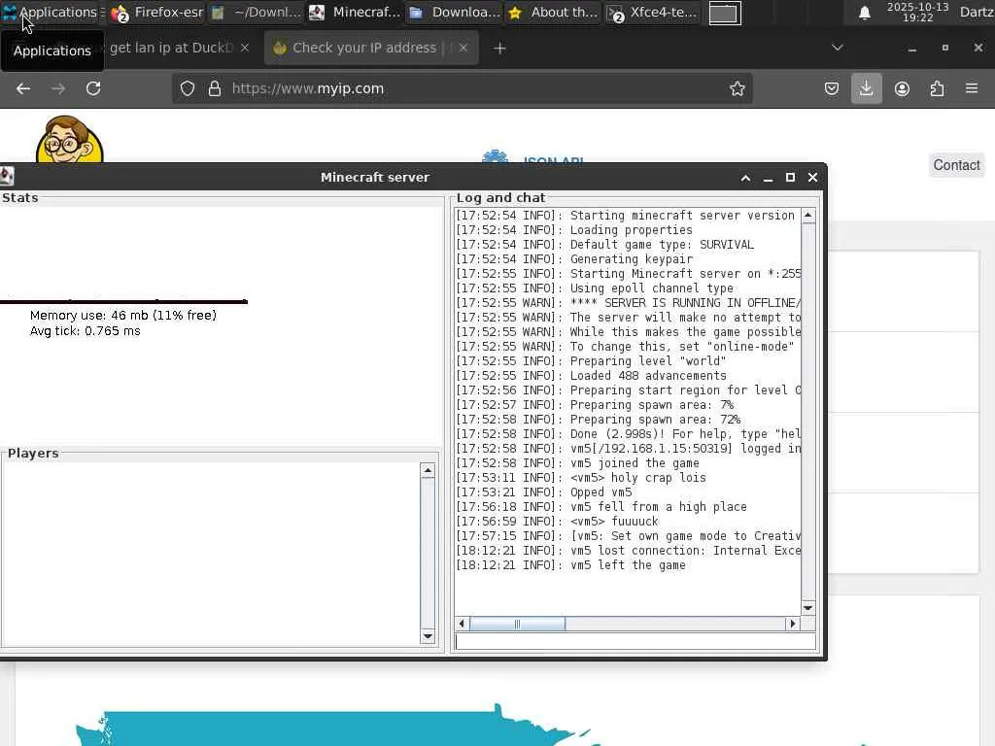Image resolution: width=995 pixels, height=746 pixels.
Task: Open the Xfce4-te... terminal taskbar entry
Action: [652, 12]
